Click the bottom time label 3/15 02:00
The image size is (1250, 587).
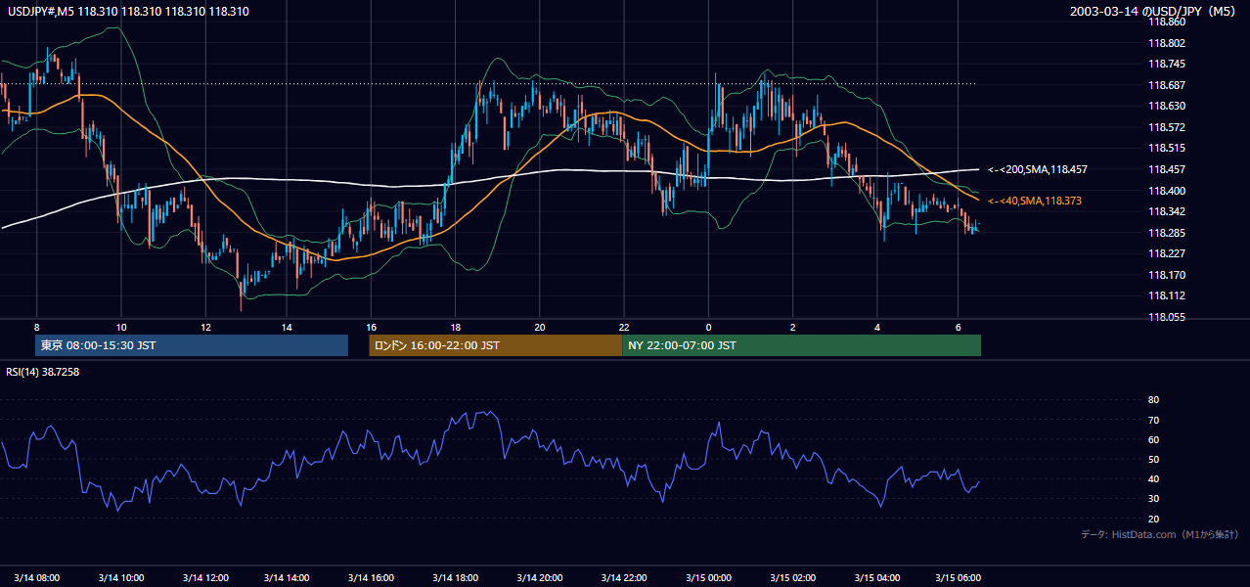(791, 577)
